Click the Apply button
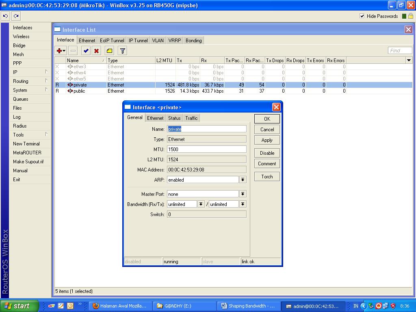This screenshot has height=312, width=416. click(267, 140)
